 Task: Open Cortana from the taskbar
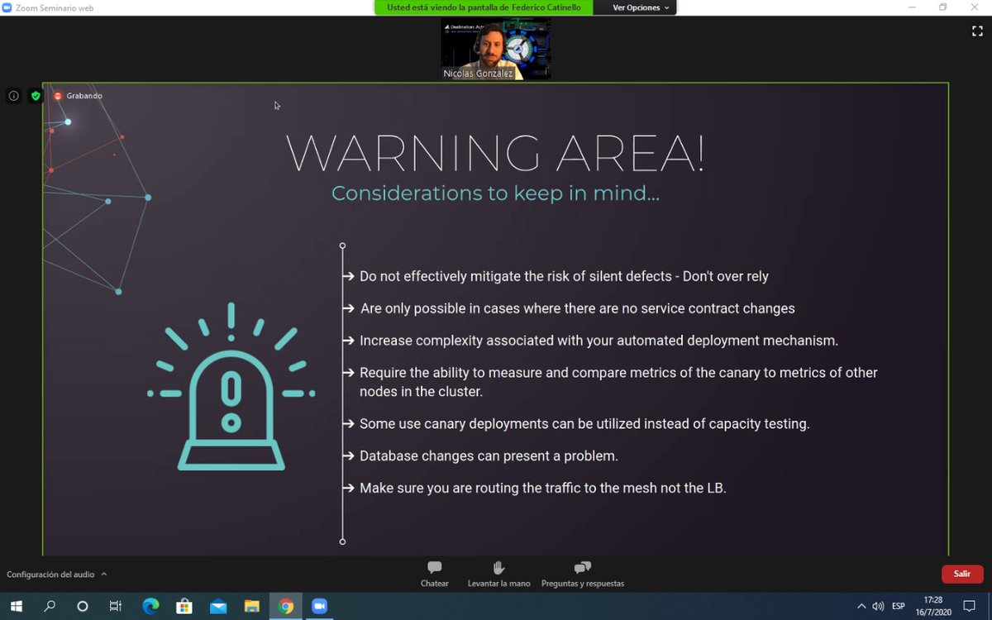click(x=83, y=606)
